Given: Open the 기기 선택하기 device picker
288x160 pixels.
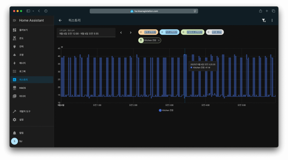Looking at the screenshot, I should [169, 32].
